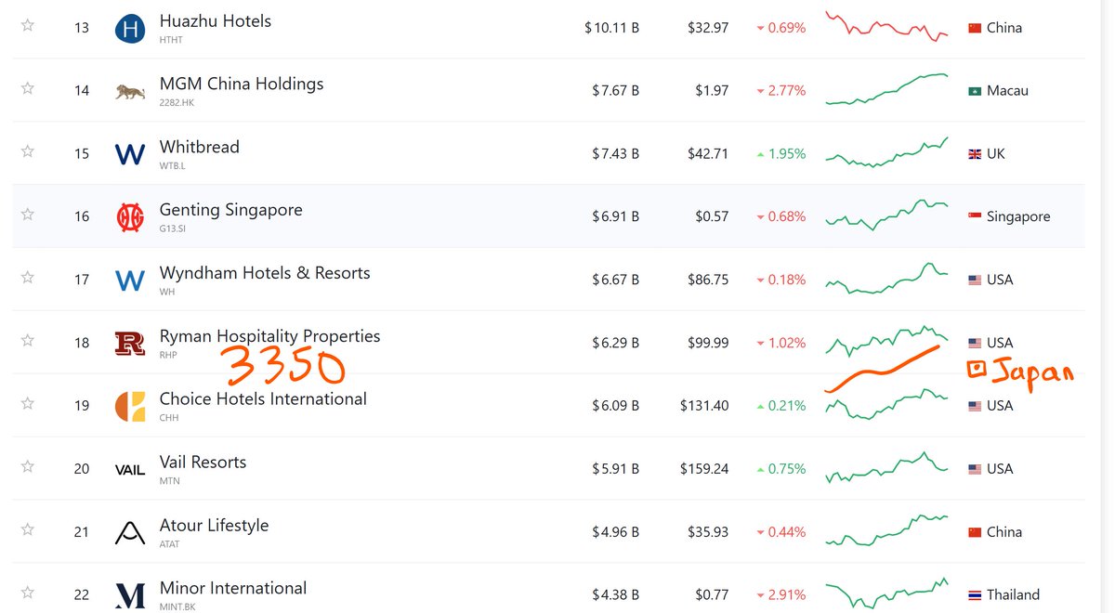View MGM China price sparkline chart
This screenshot has width=1115, height=613.
[x=886, y=89]
